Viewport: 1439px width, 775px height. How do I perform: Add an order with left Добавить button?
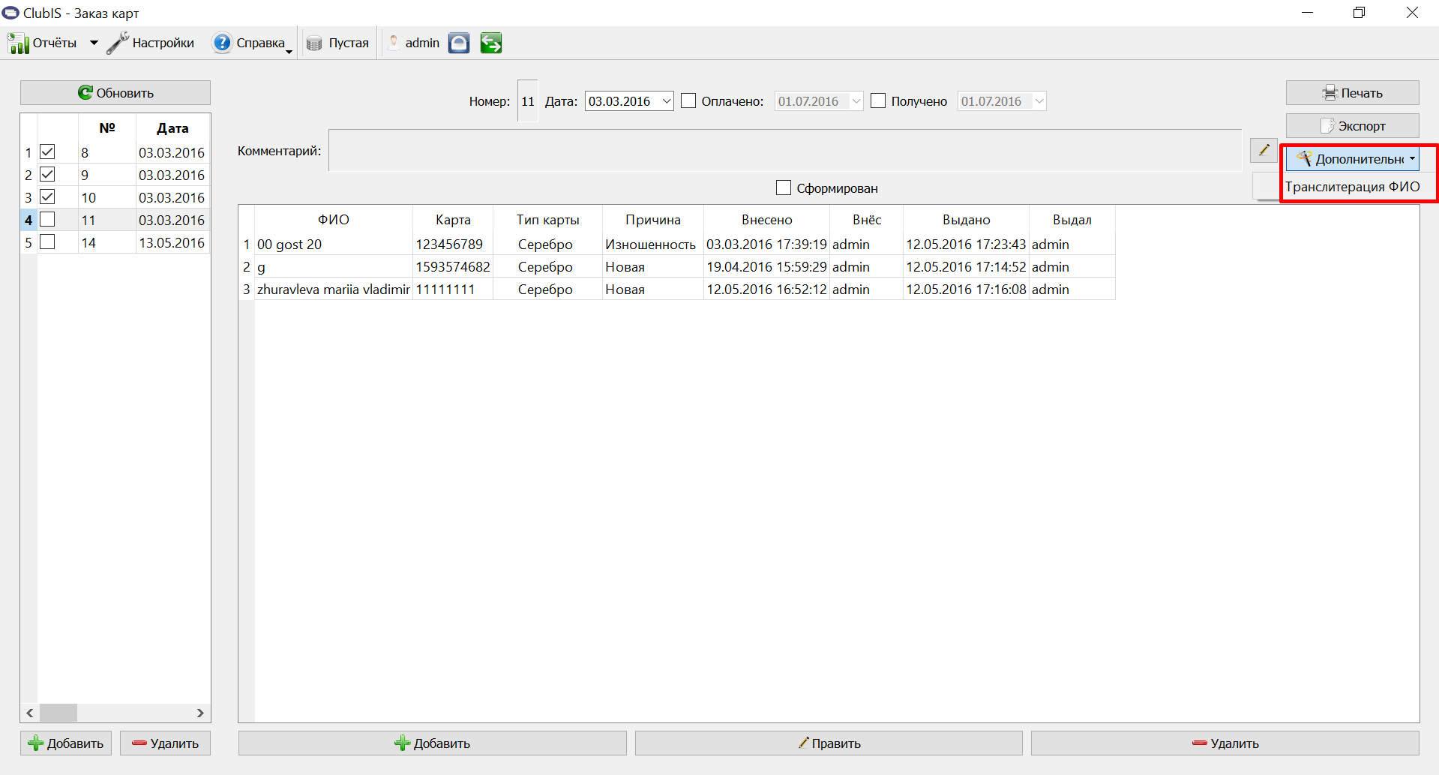[66, 743]
